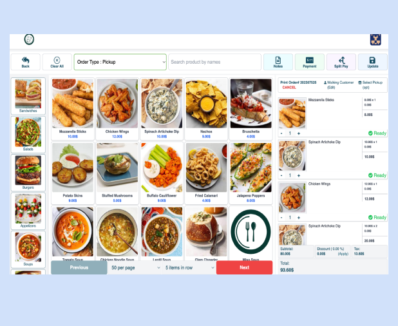398x326 pixels.
Task: Click the chef logo in header
Action: point(29,39)
